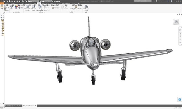Close the open assembly document tab
182x109 pixels.
tap(35, 106)
